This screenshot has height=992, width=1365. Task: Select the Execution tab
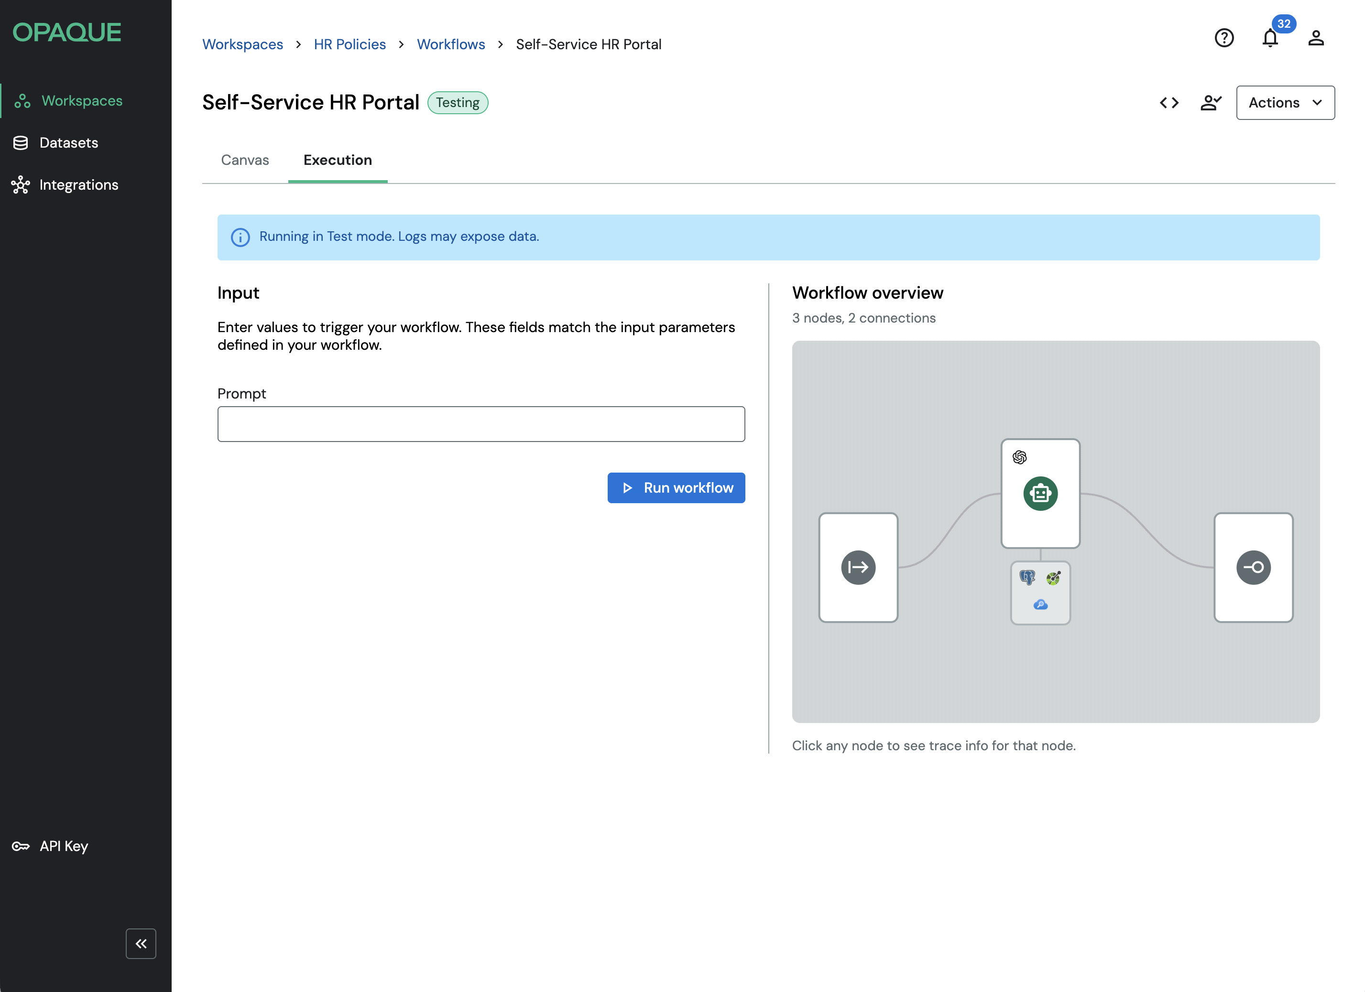[x=338, y=160]
